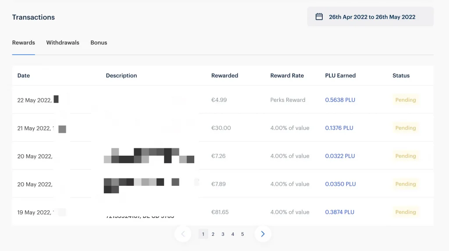Jump to page 2 of transactions
This screenshot has width=449, height=251.
(213, 234)
